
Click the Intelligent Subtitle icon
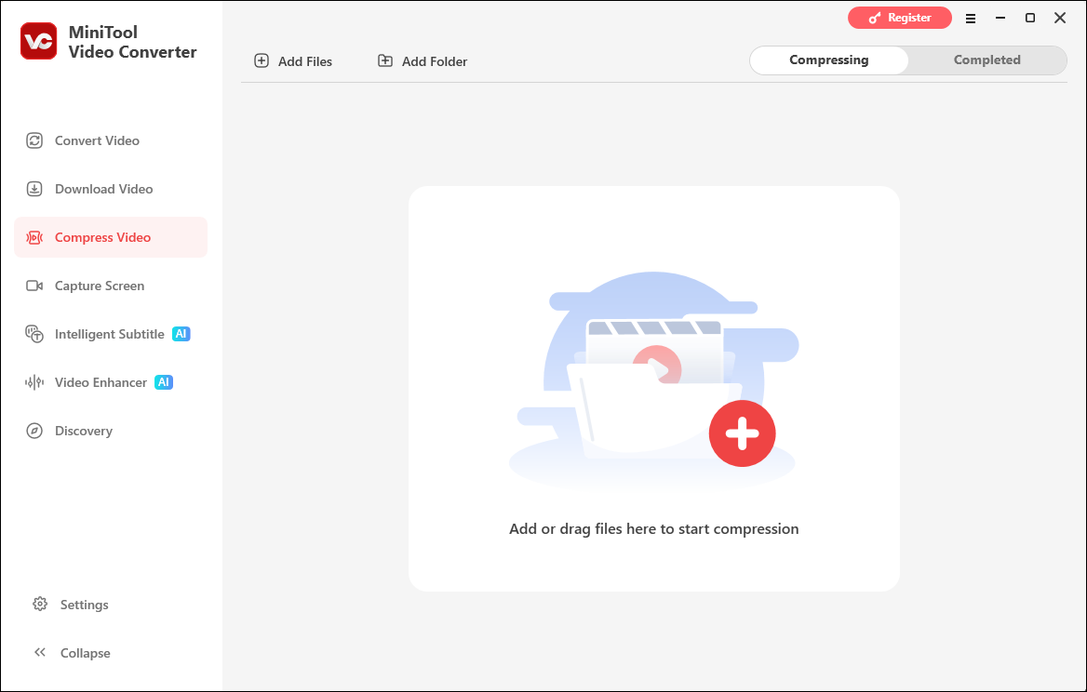[x=34, y=334]
